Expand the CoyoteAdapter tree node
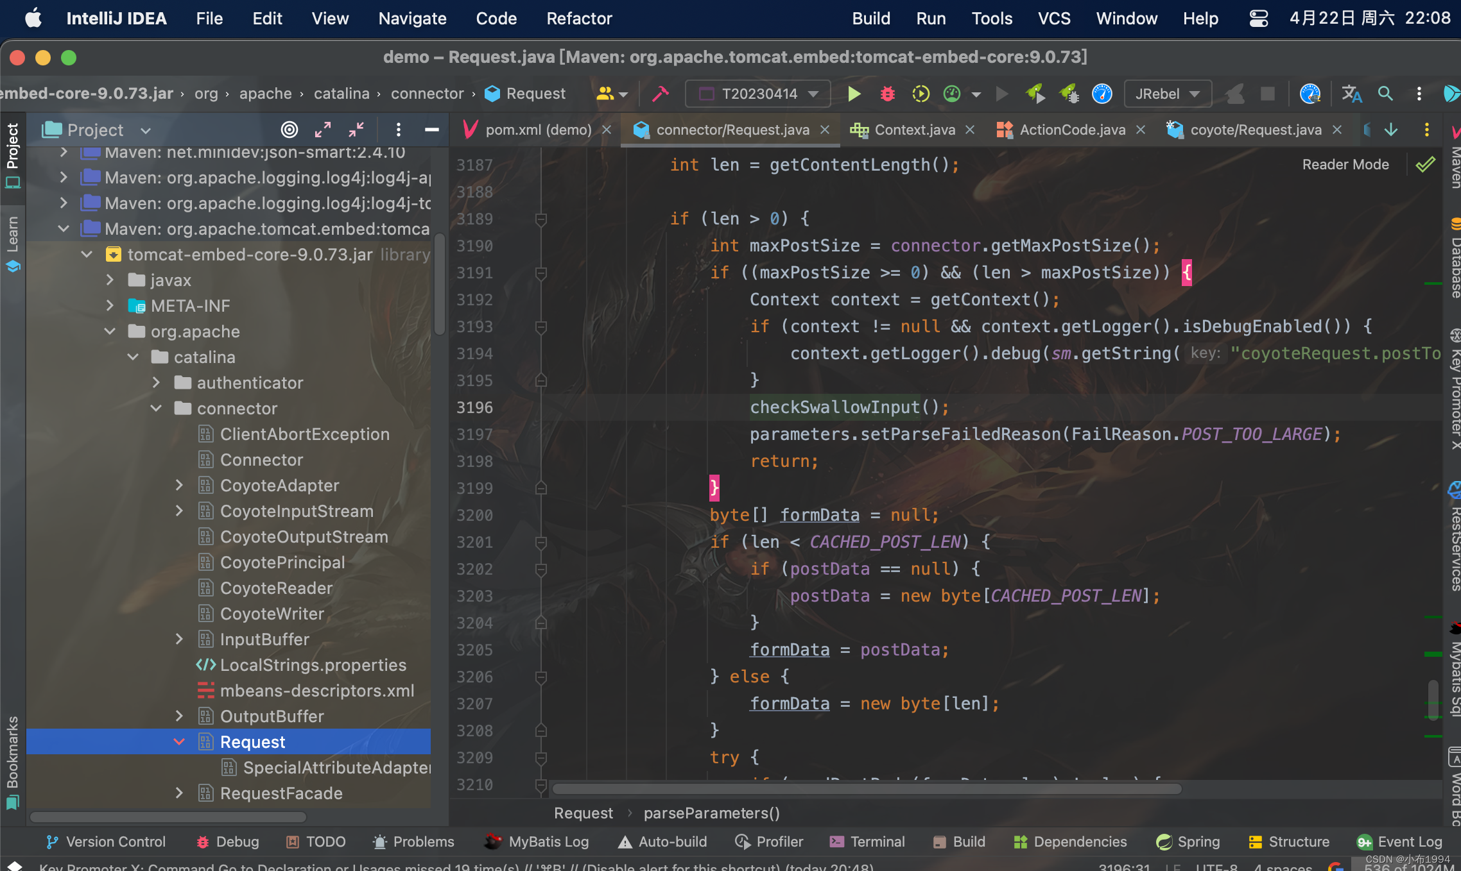The image size is (1461, 871). tap(180, 486)
